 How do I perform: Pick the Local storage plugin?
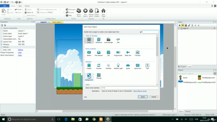point(108,40)
